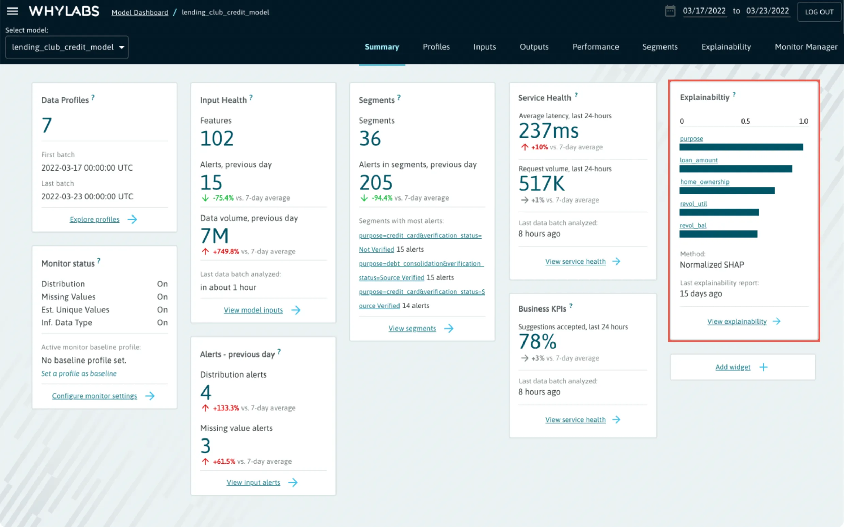This screenshot has height=527, width=844.
Task: Click help icon next to Service Health
Action: [x=576, y=95]
